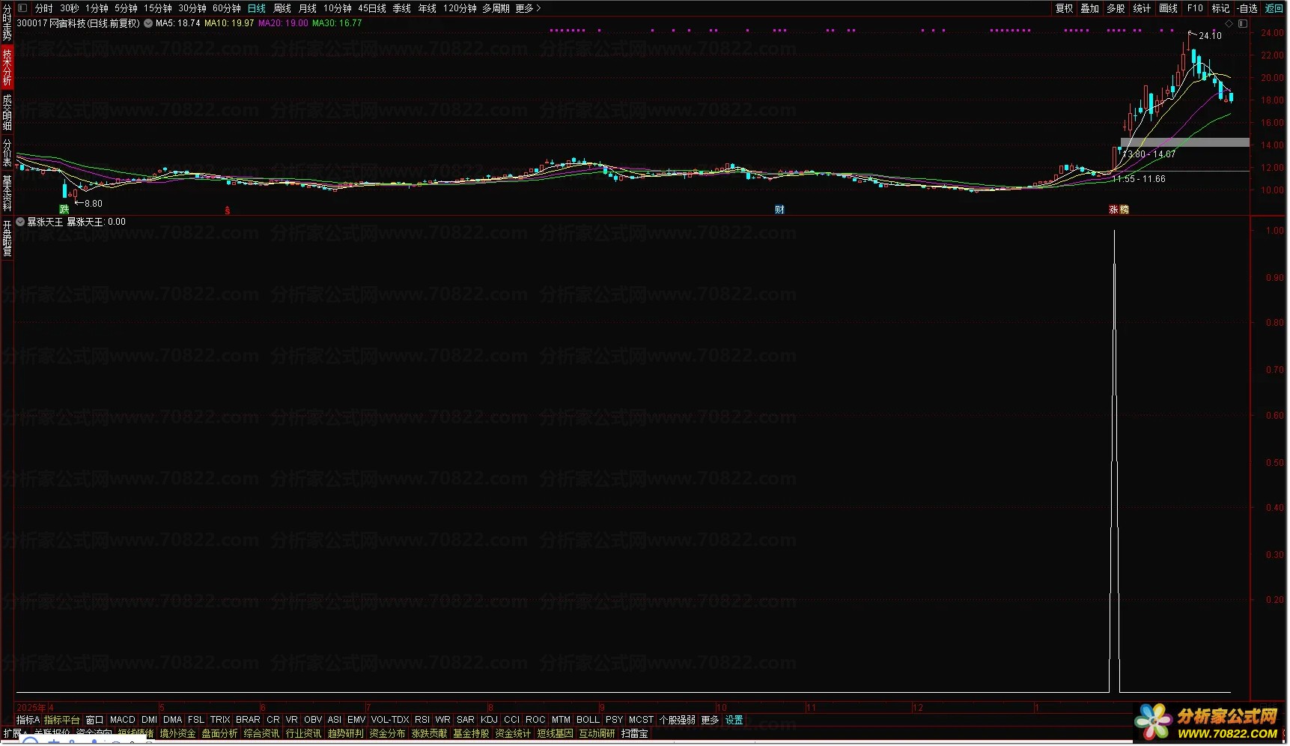Open the 窗口 window options
The image size is (1290, 746).
94,720
